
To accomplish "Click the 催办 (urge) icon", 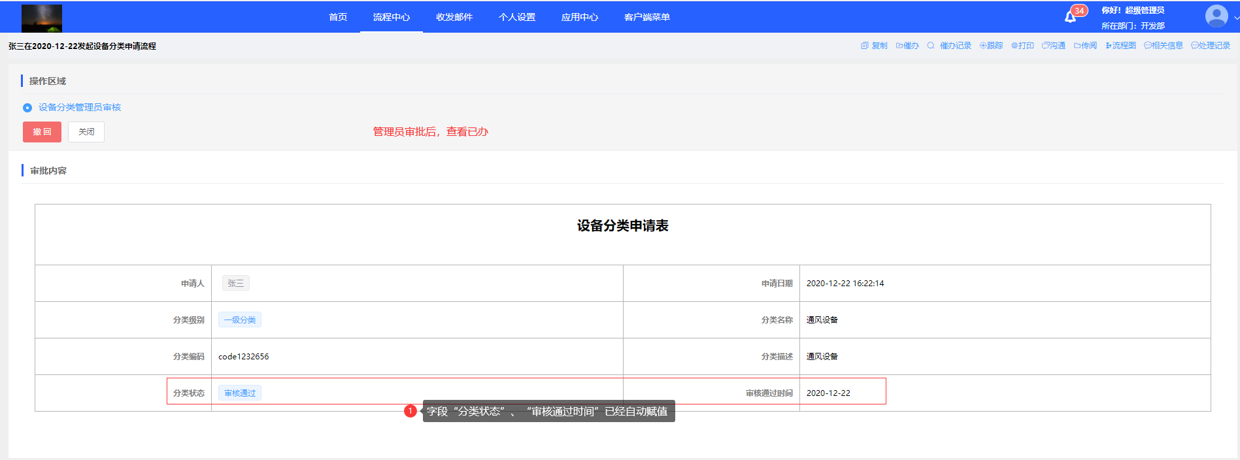I will (x=899, y=46).
